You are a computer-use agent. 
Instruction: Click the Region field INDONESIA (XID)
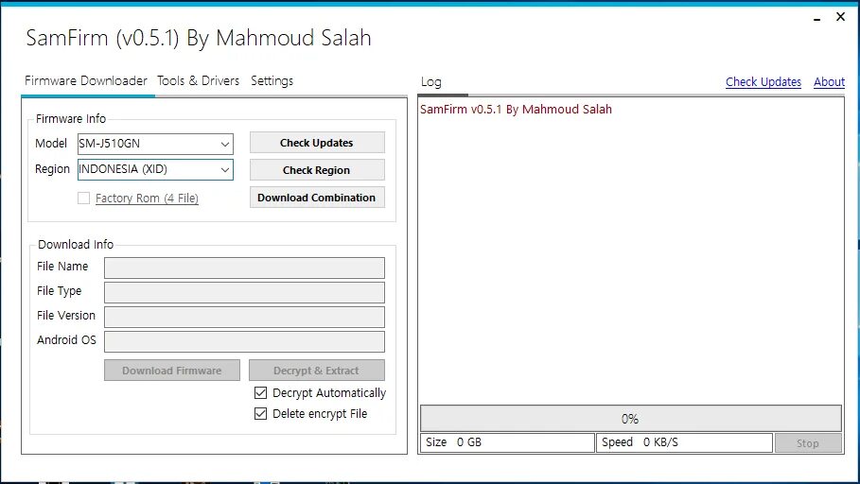click(x=155, y=169)
